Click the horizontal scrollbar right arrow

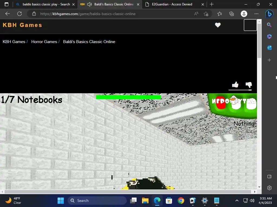[x=255, y=192]
